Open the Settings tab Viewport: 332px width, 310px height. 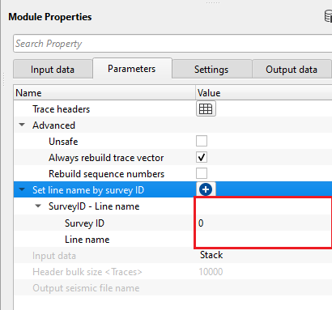(x=211, y=70)
